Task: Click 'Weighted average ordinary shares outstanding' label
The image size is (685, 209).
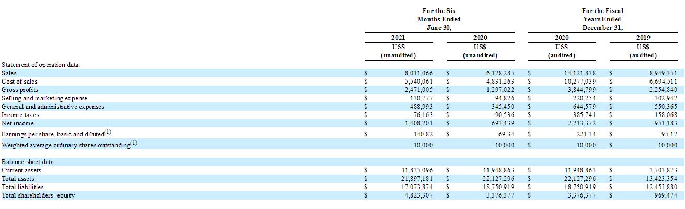Action: tap(69, 144)
